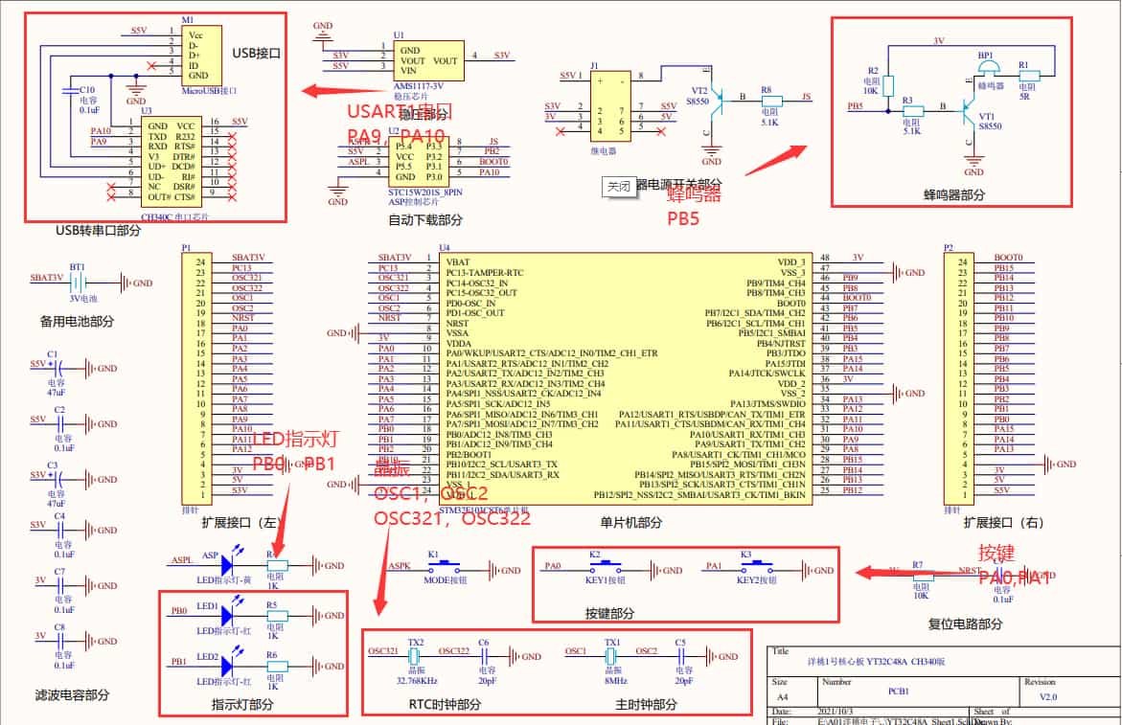Click the 关闭 button
Viewport: 1122px width, 725px height.
tap(619, 187)
